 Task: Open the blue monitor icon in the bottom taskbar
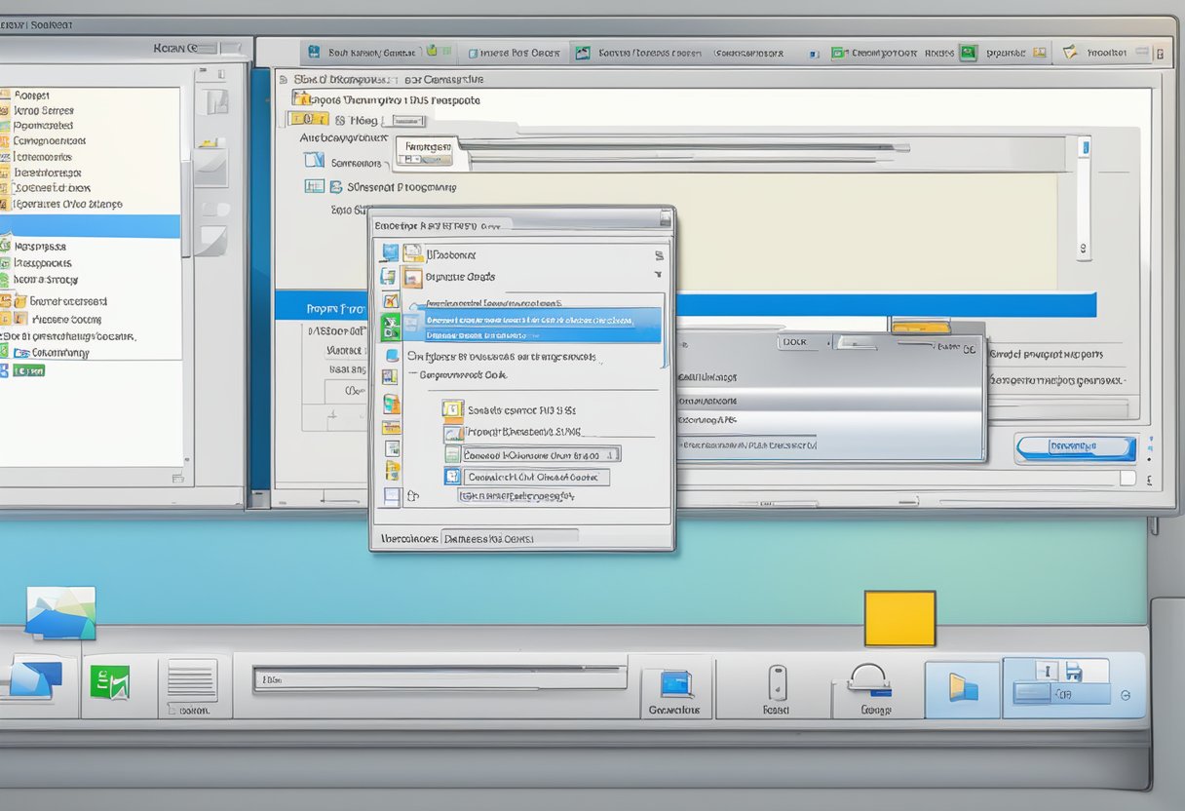click(674, 683)
